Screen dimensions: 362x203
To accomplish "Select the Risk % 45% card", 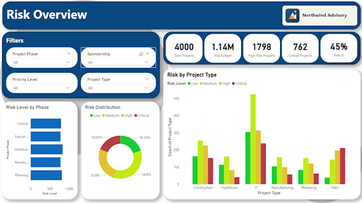I will point(339,48).
